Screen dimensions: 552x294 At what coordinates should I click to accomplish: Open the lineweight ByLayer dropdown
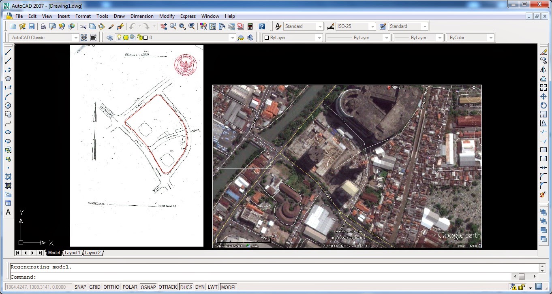coord(439,38)
